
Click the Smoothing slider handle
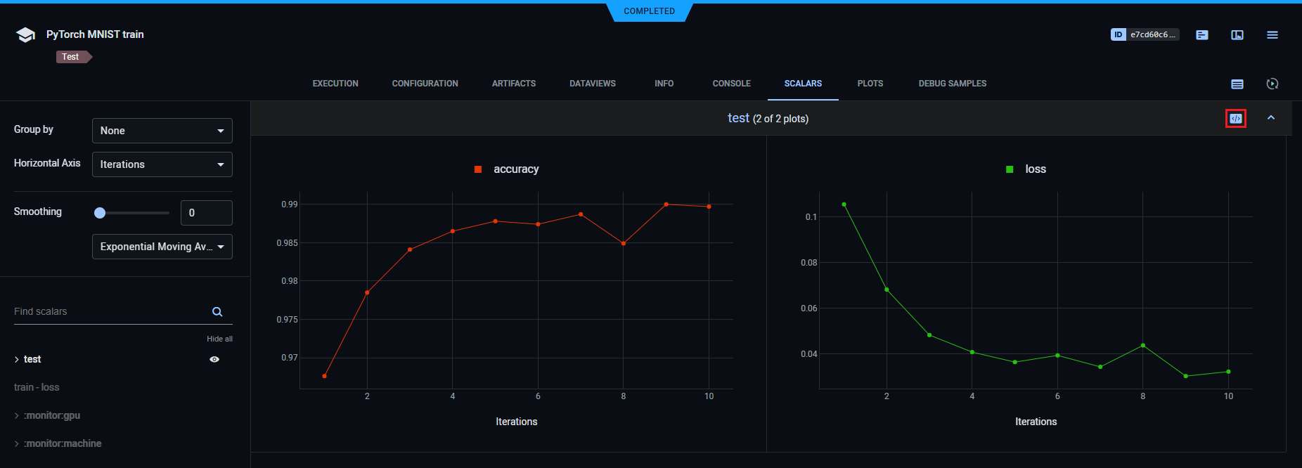coord(100,213)
